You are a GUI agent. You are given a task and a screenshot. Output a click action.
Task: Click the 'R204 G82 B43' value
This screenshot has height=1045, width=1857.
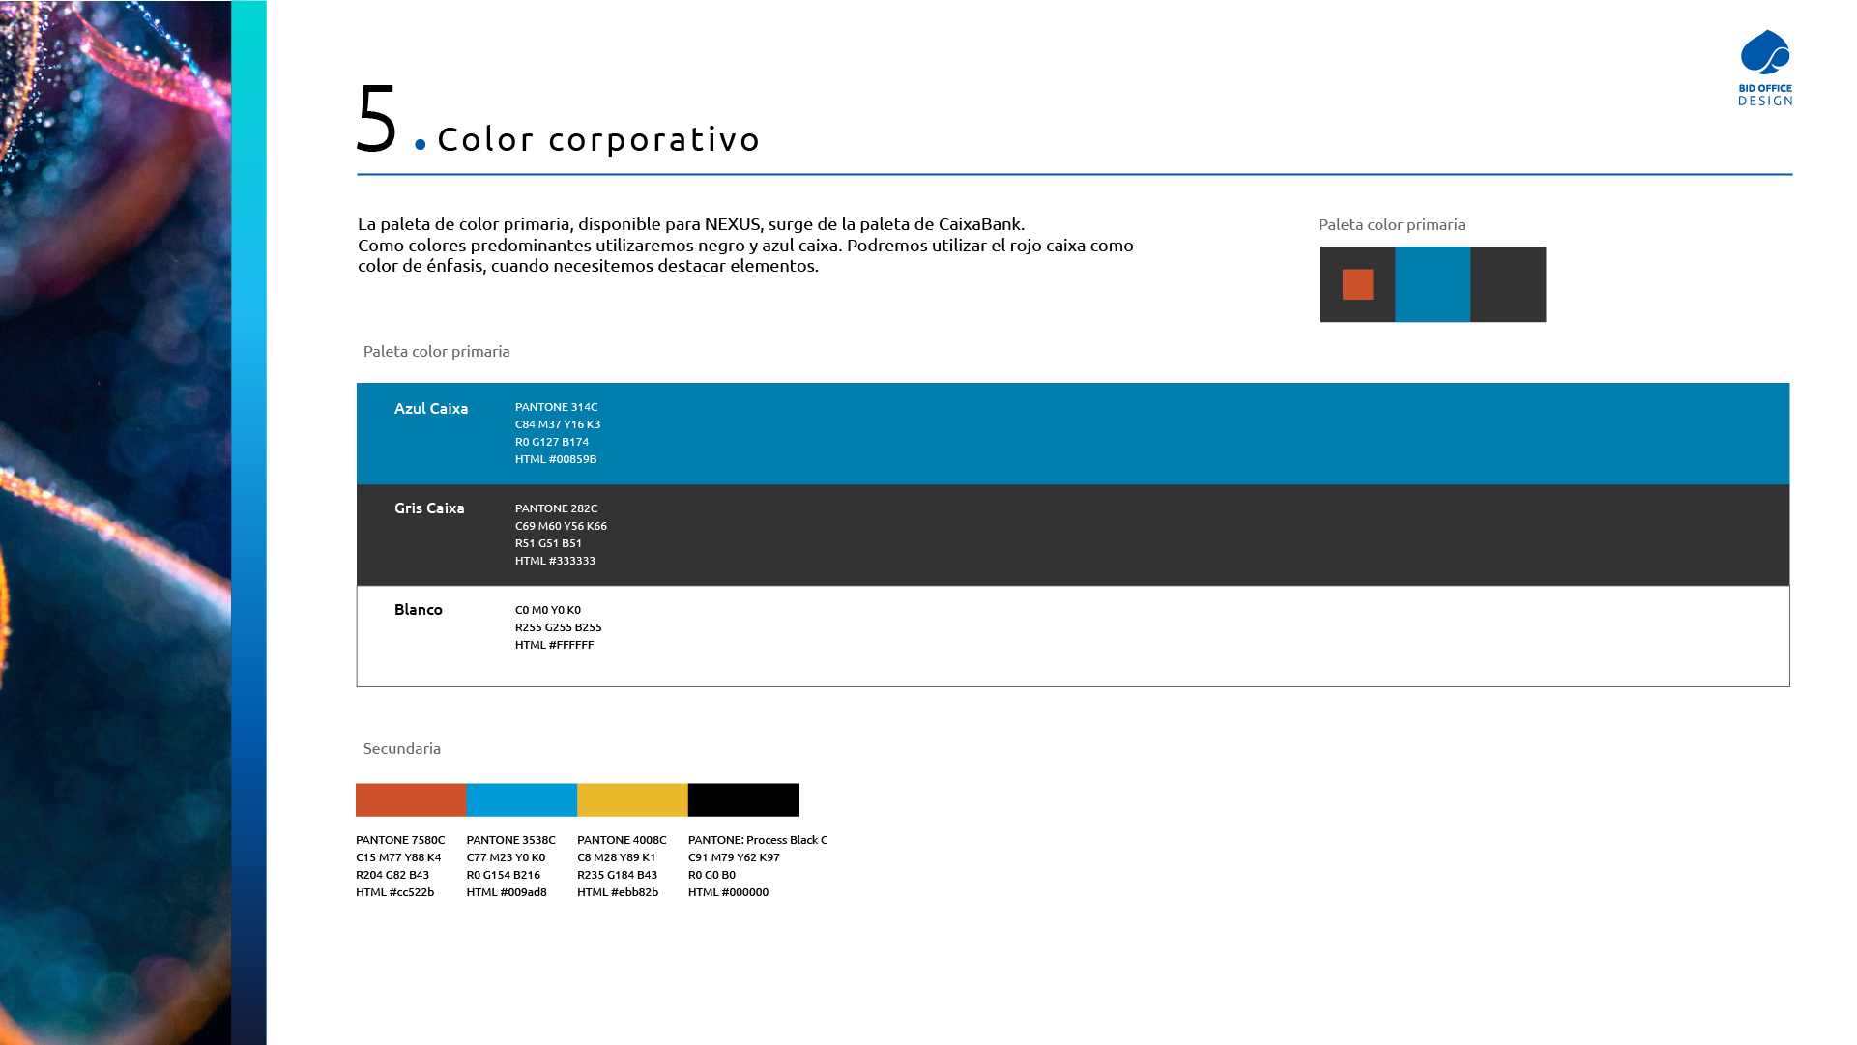point(392,875)
